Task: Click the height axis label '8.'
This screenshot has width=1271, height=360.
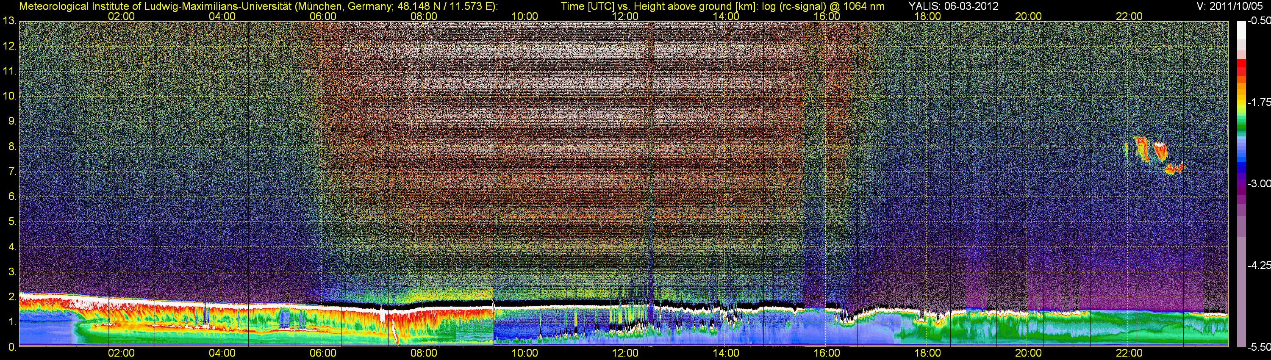Action: tap(12, 147)
